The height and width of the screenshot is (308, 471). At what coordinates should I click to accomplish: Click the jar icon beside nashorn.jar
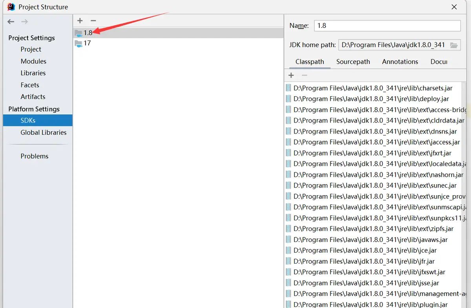pos(288,175)
